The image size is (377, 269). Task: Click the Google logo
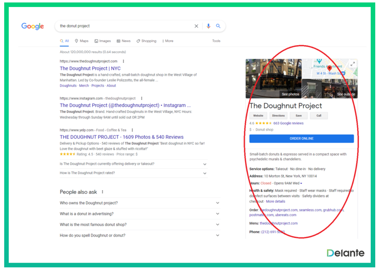click(x=33, y=26)
